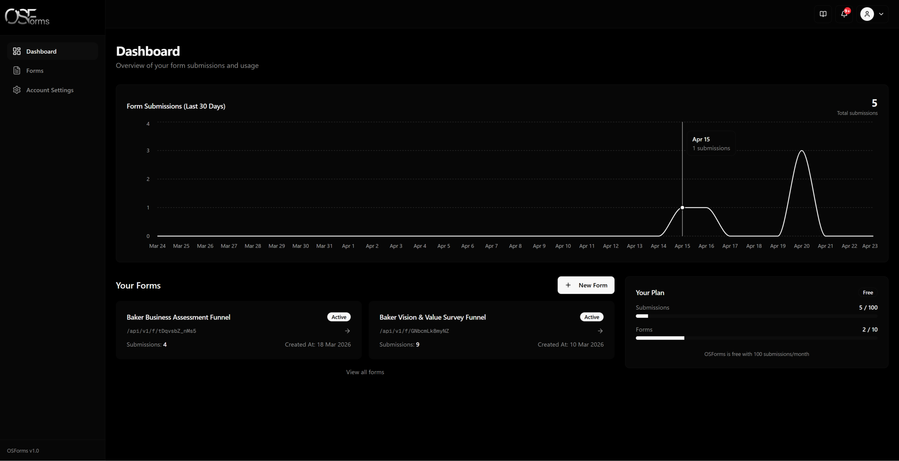Open Account Settings via the gear icon

[x=17, y=90]
